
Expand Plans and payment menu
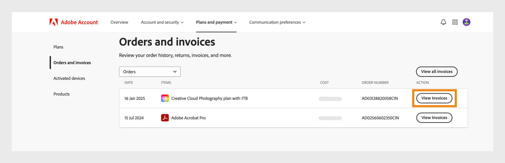click(x=216, y=22)
